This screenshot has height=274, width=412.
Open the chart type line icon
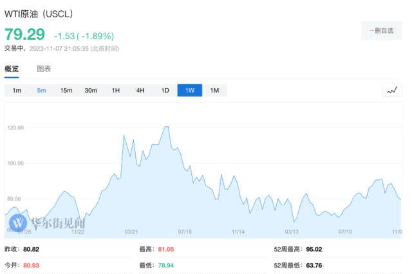point(392,90)
